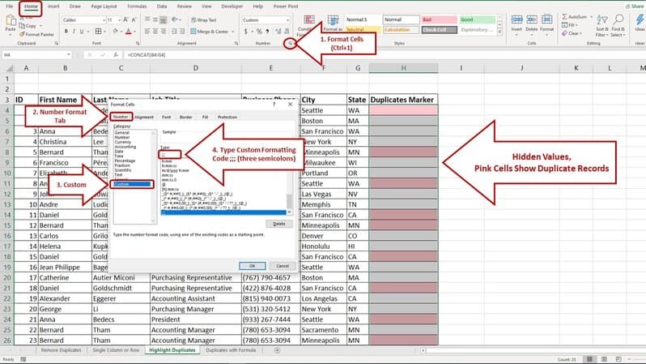
Task: Open the Sort & Filter icon
Action: coord(602,19)
